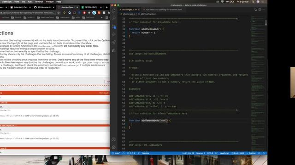Open the Explorer view in VS Code
295x165 pixels.
114,11
